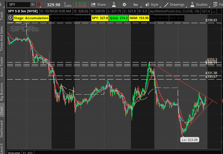Image resolution: width=223 pixels, height=154 pixels.
Task: Click the $338.83 price level label
Action: (x=211, y=20)
